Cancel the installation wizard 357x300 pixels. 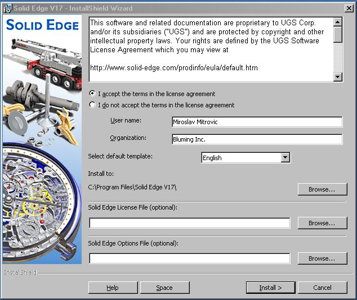click(x=323, y=288)
